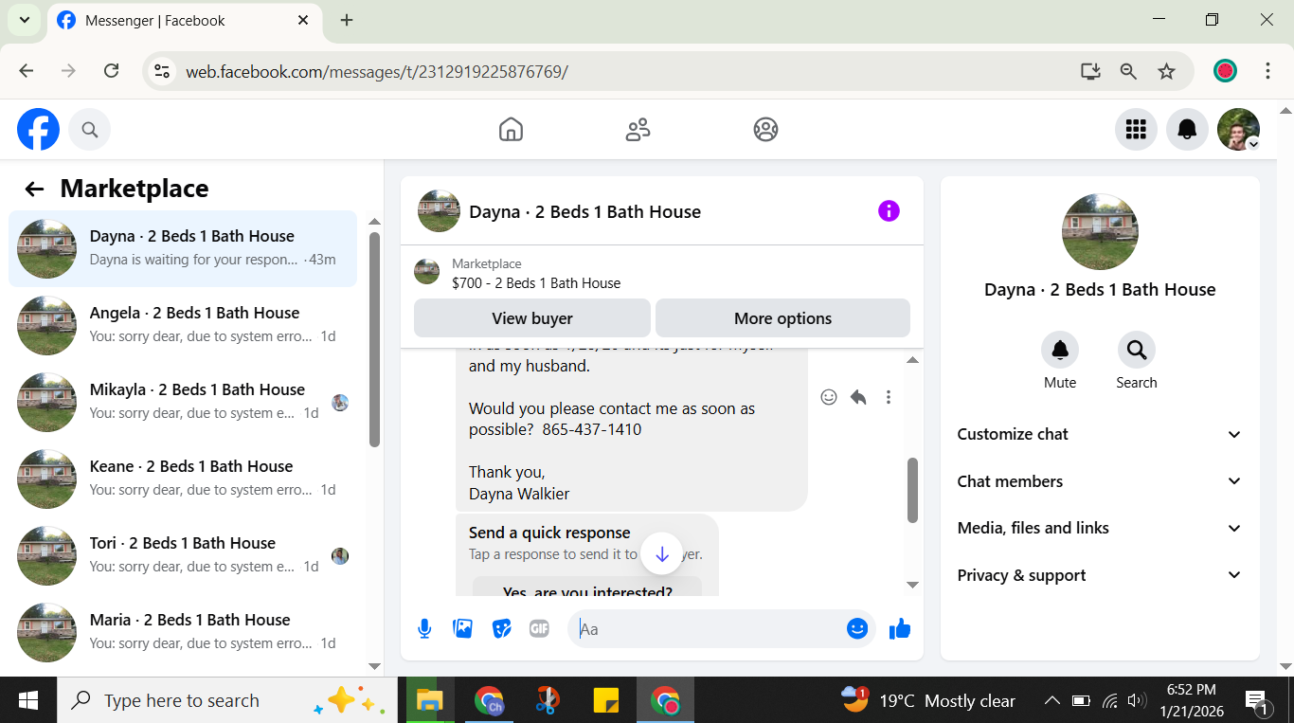The width and height of the screenshot is (1294, 723).
Task: Expand Chat members section
Action: (x=1100, y=481)
